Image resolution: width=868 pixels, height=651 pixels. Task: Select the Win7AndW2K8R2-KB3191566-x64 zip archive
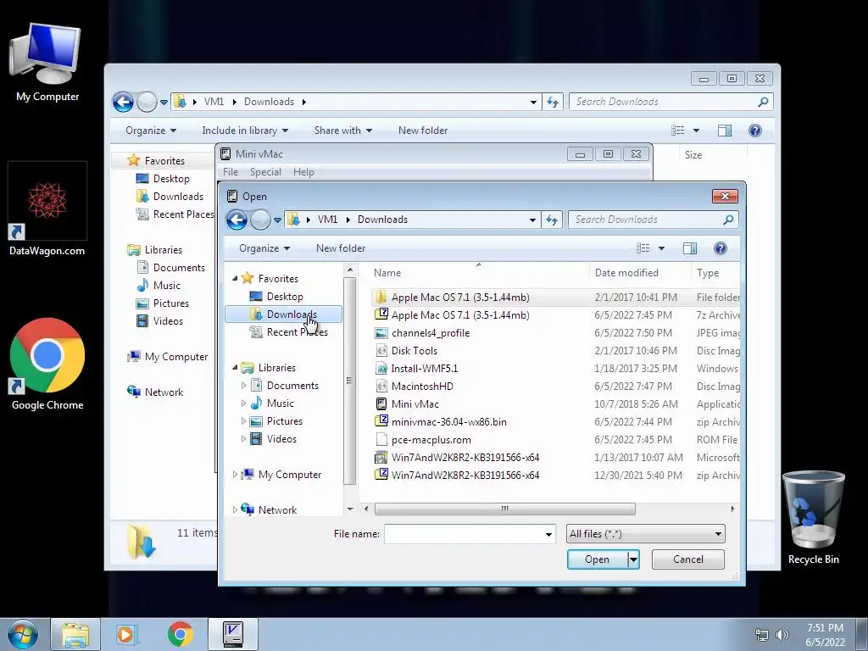tap(465, 475)
